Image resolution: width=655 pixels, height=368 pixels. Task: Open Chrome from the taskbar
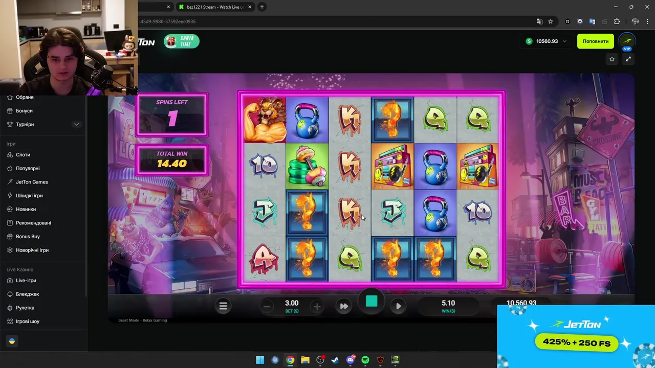(x=290, y=360)
